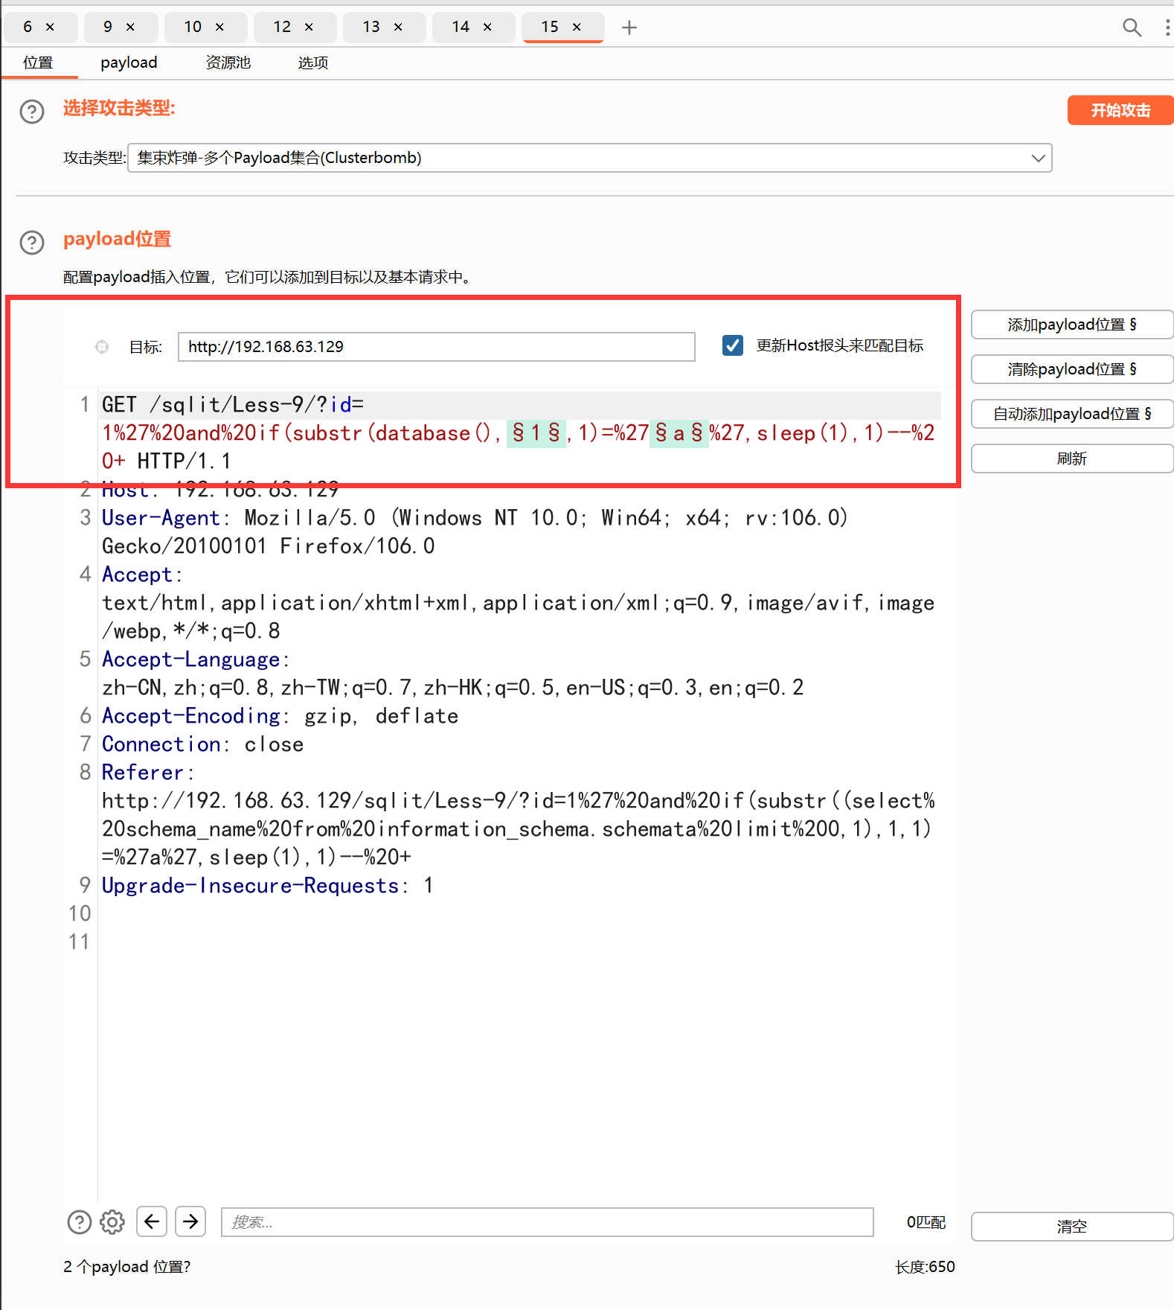Click the Accept-Encoding header name
This screenshot has height=1310, width=1174.
click(190, 716)
